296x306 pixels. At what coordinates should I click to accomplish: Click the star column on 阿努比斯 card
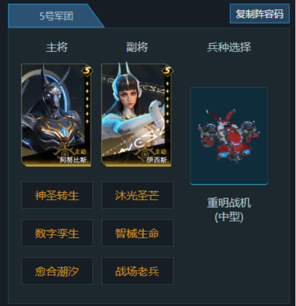point(87,102)
